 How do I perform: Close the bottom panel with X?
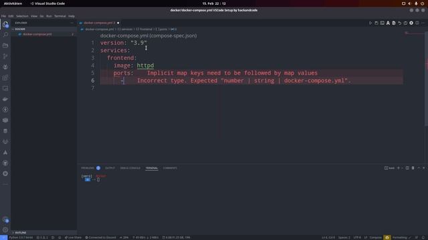[x=423, y=168]
